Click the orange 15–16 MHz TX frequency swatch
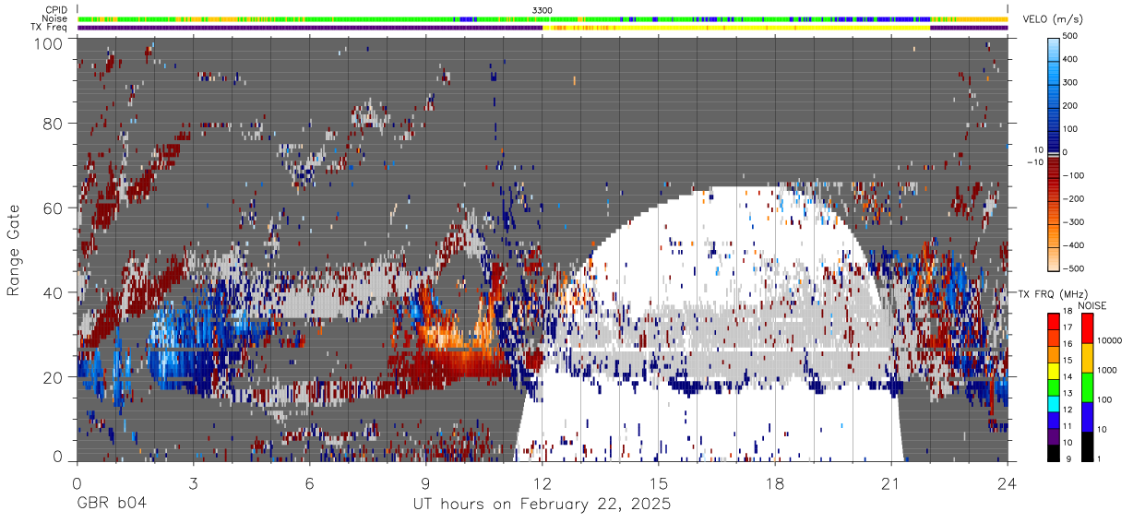1133x523 pixels. tap(1053, 354)
